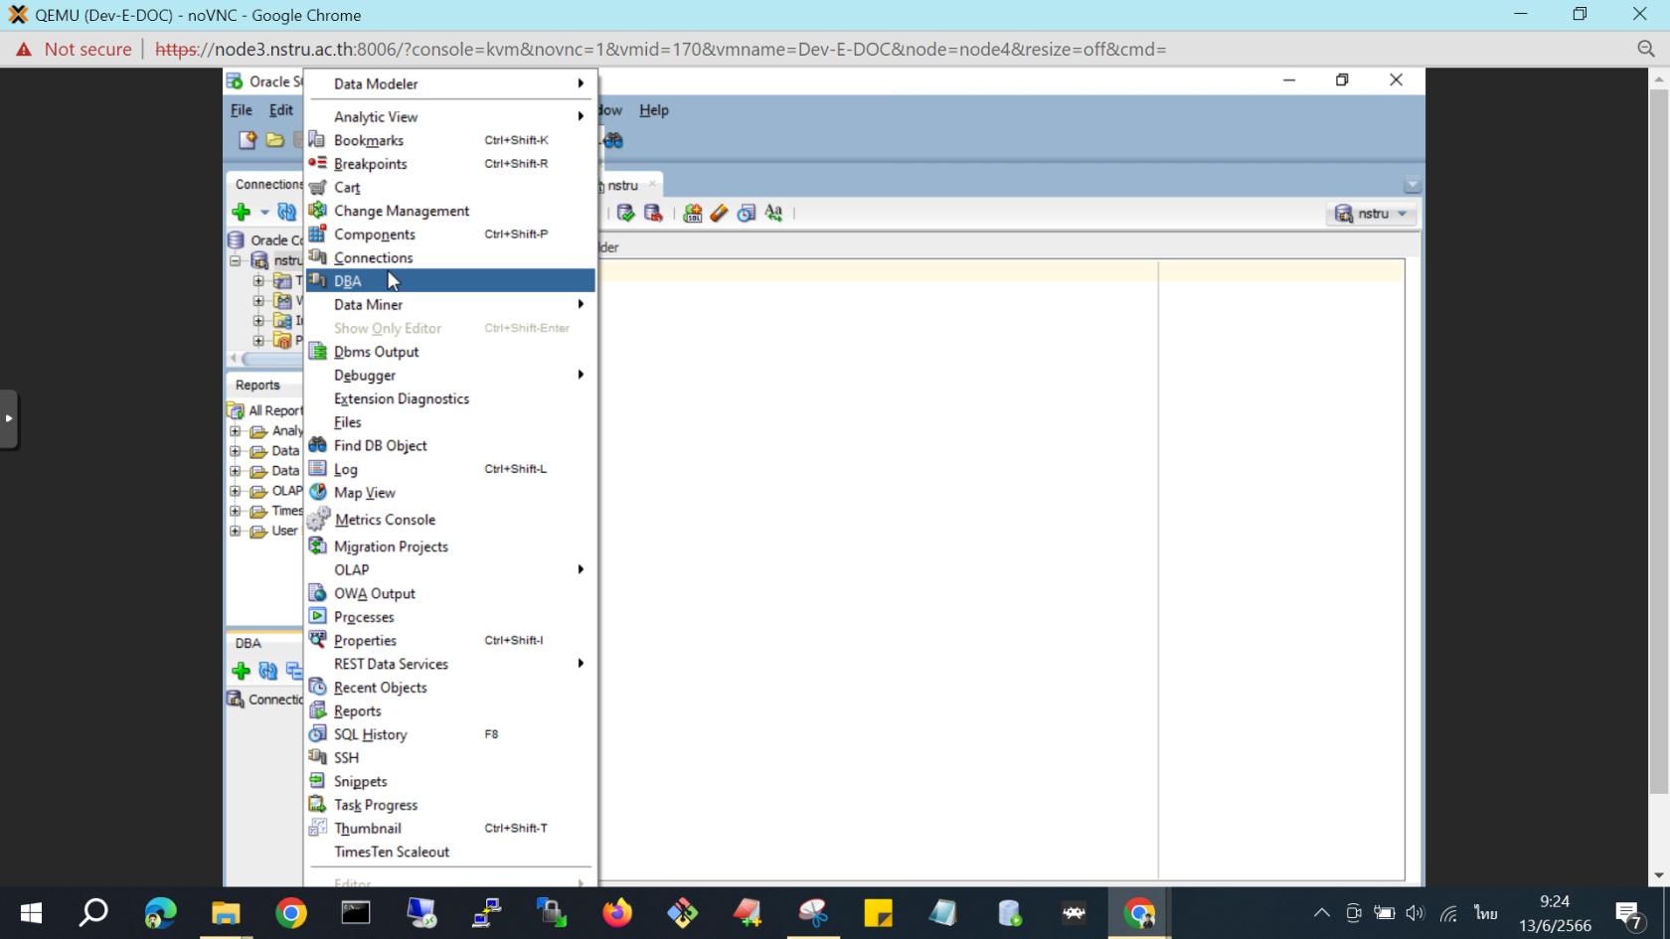Viewport: 1670px width, 939px height.
Task: Click the Task Progress icon
Action: tap(317, 804)
